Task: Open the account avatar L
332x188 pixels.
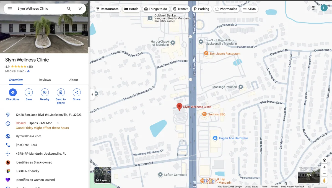Action: click(324, 8)
